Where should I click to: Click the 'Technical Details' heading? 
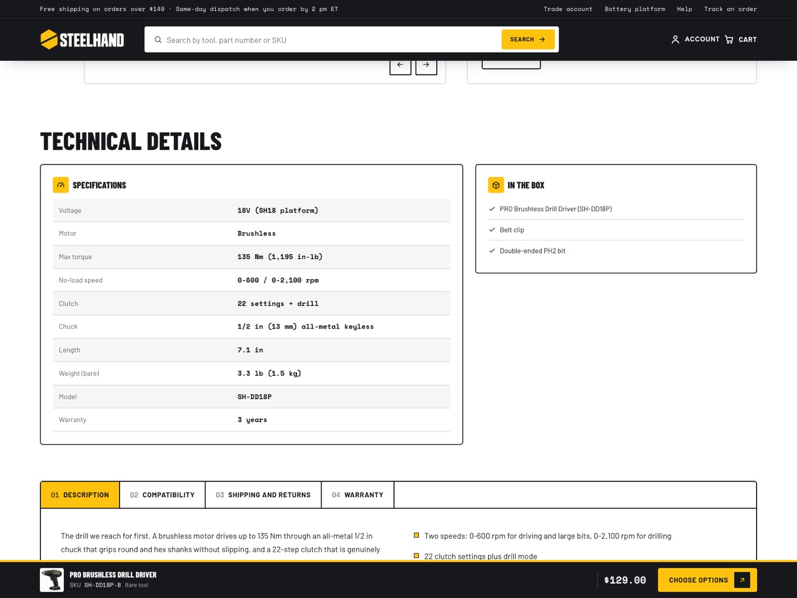point(131,141)
